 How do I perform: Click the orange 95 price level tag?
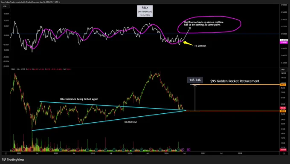coord(283,85)
